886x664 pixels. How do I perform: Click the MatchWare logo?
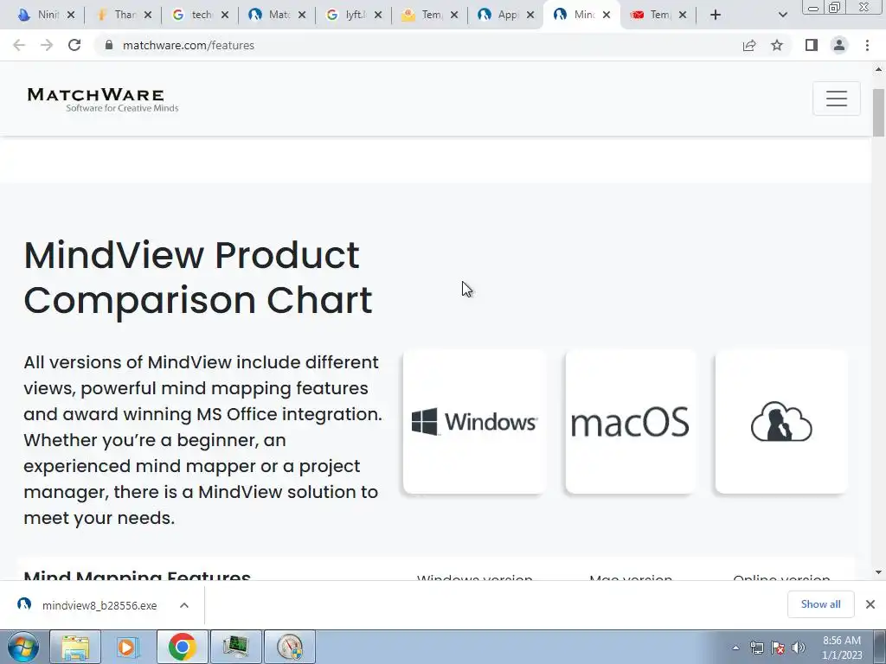pos(102,99)
